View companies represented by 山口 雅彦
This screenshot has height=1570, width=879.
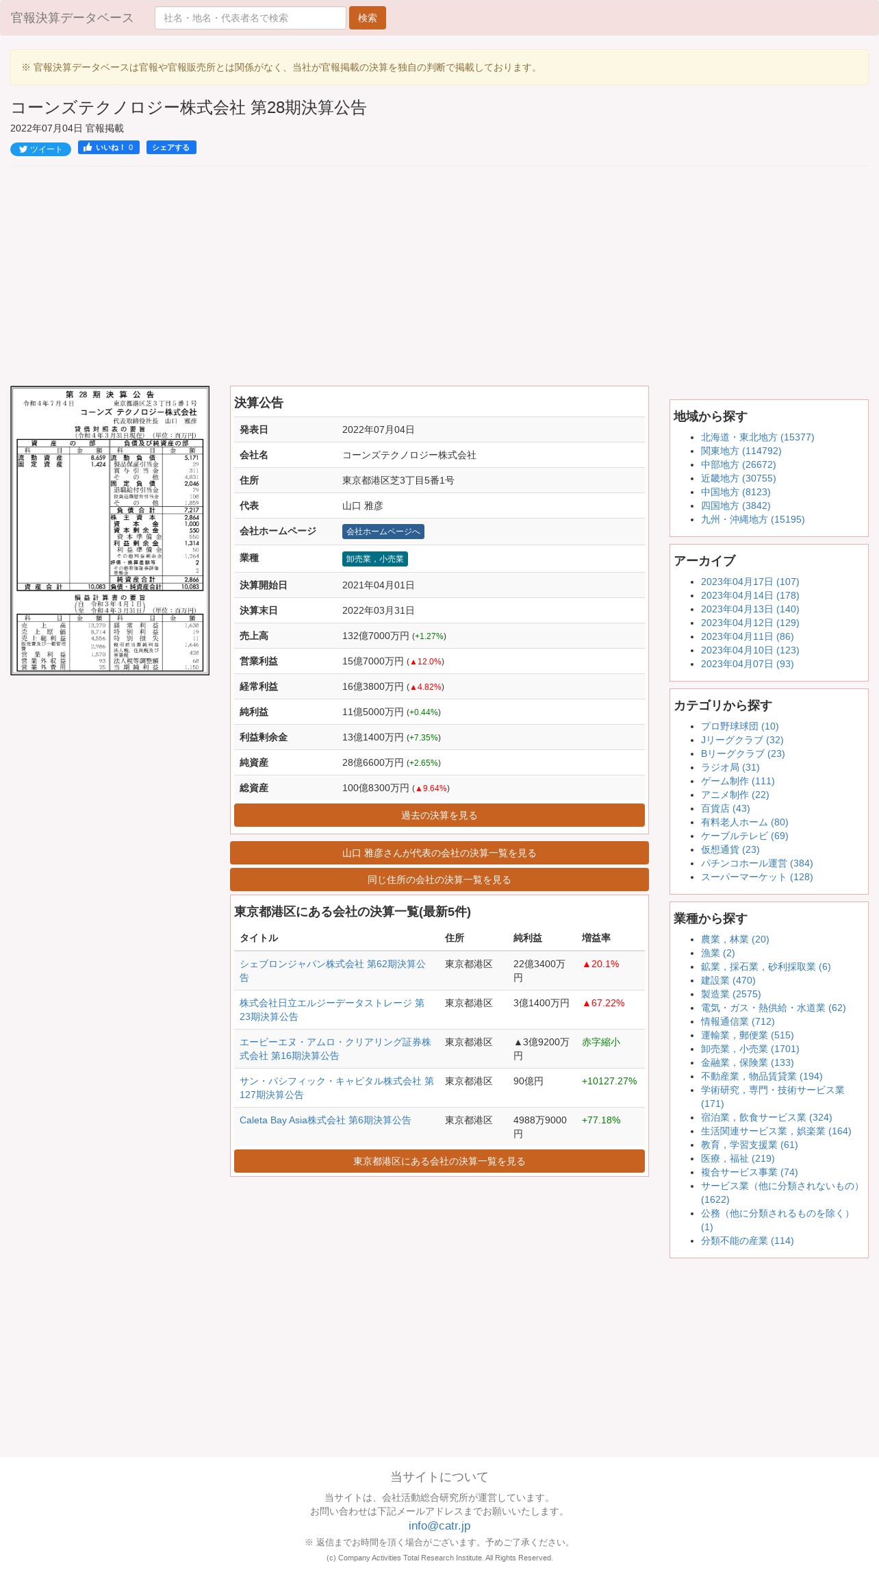point(439,853)
